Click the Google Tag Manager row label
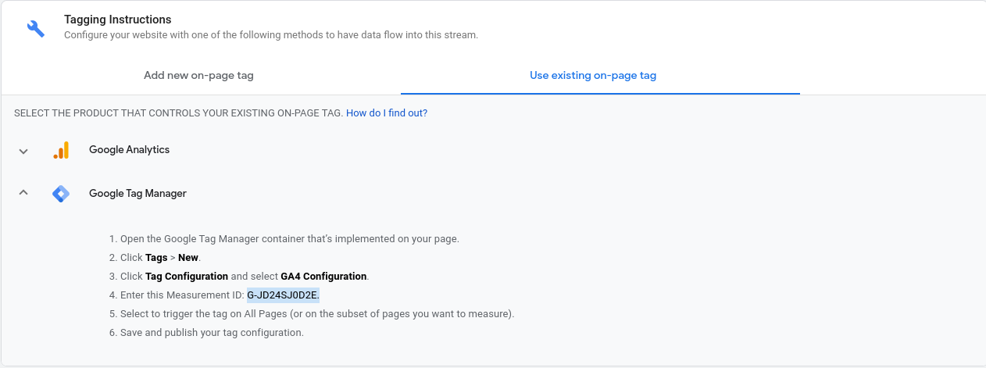Image resolution: width=986 pixels, height=368 pixels. 138,194
